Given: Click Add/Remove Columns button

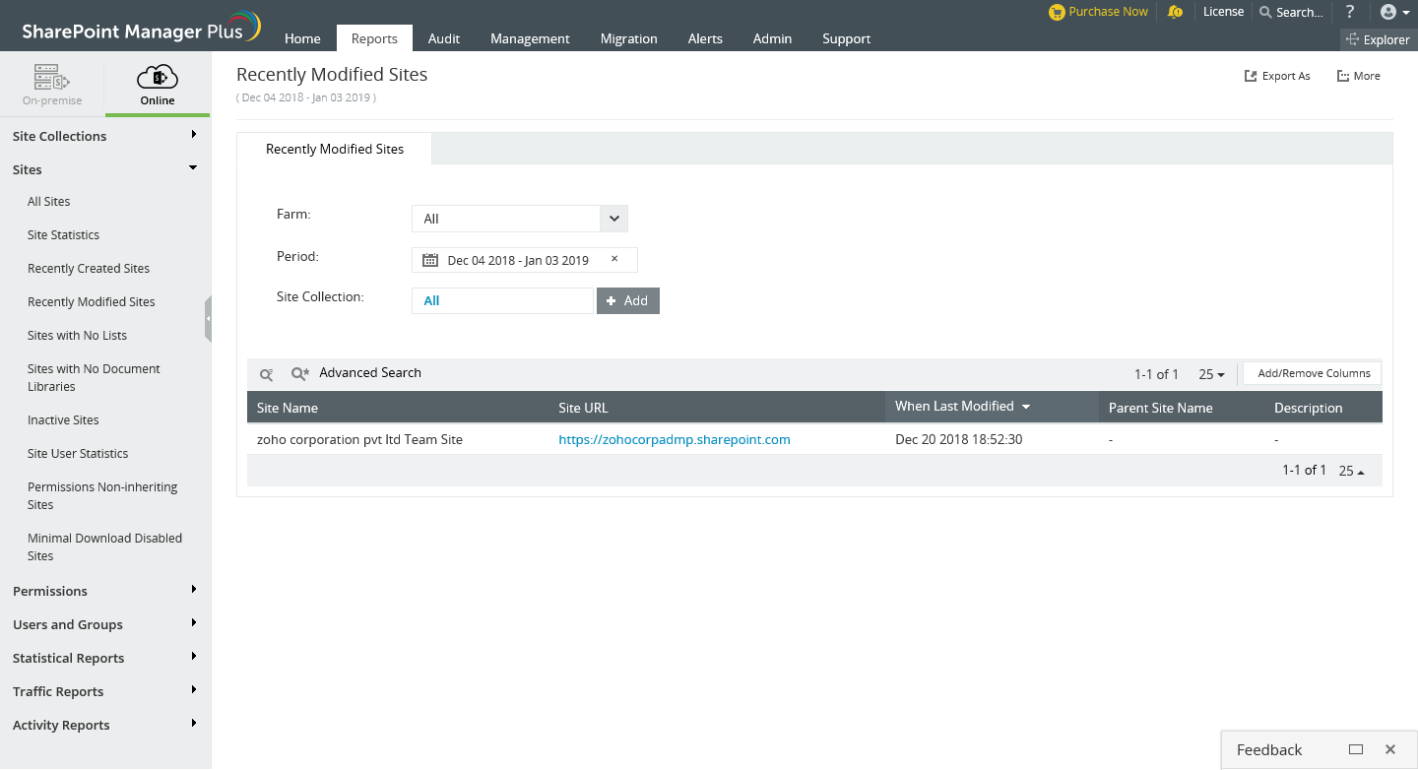Looking at the screenshot, I should coord(1314,373).
